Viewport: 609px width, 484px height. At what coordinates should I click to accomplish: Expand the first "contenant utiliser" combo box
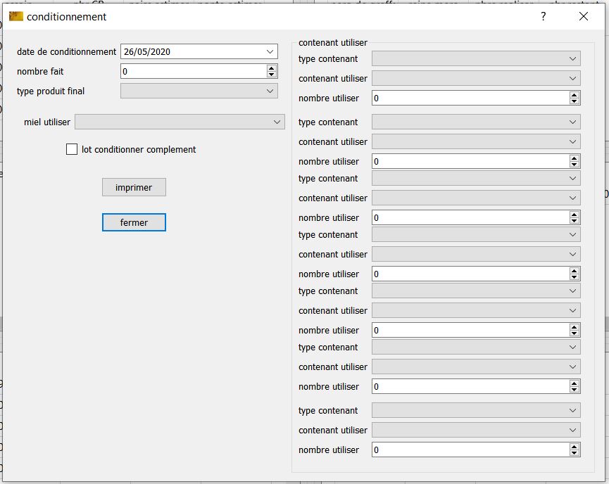[x=573, y=79]
